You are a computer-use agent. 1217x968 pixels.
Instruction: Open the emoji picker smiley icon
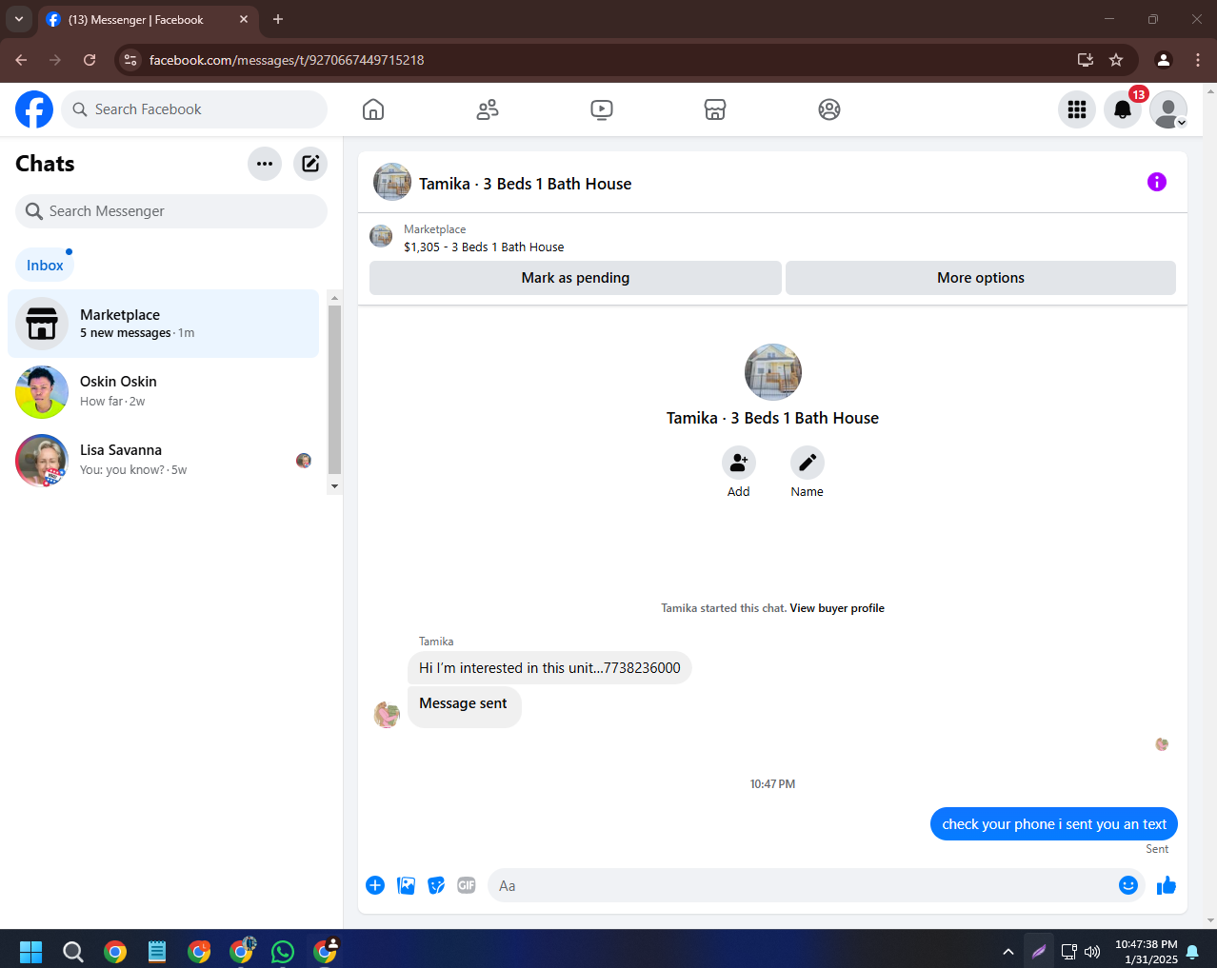1128,885
